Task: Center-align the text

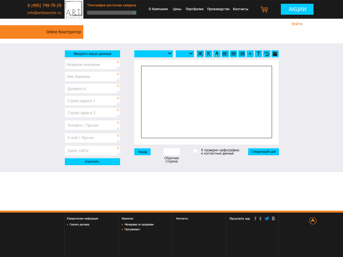Action: 233,54
